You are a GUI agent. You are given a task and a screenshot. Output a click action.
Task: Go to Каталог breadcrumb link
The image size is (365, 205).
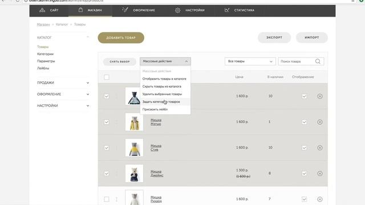tap(62, 24)
